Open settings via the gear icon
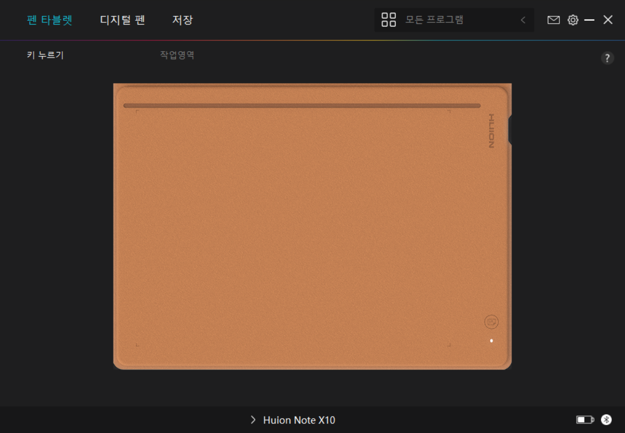625x433 pixels. [x=573, y=20]
